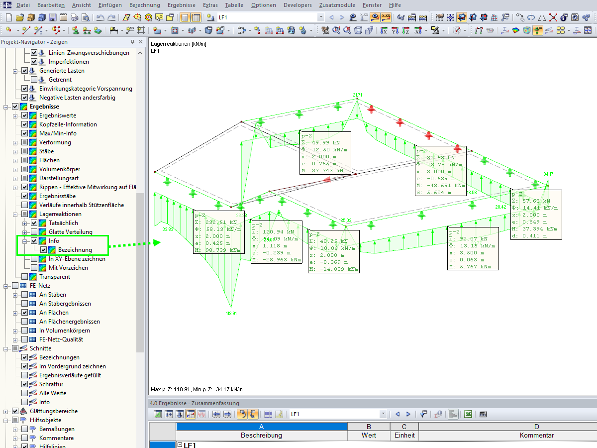
Task: Collapse the LF1 row in results table
Action: (180, 445)
